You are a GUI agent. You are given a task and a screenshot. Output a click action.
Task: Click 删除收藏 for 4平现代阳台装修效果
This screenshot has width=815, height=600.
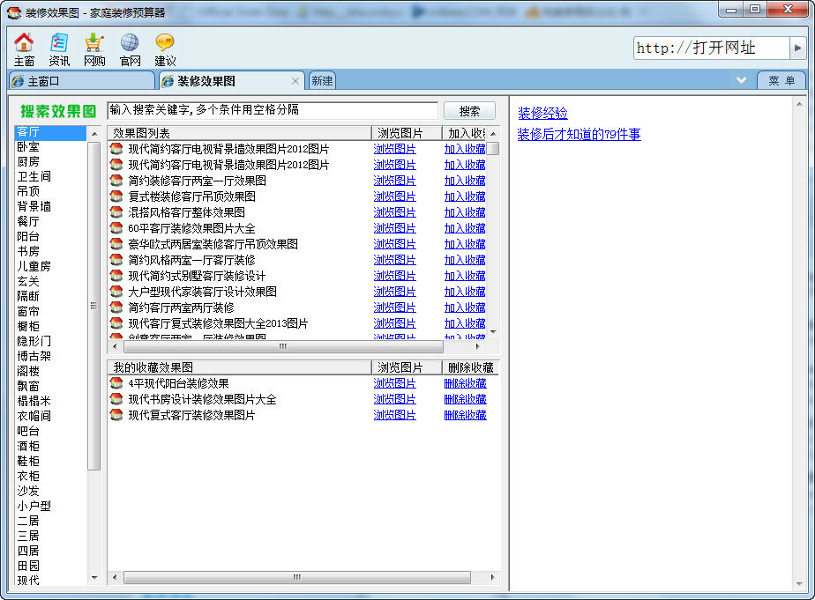click(x=465, y=383)
